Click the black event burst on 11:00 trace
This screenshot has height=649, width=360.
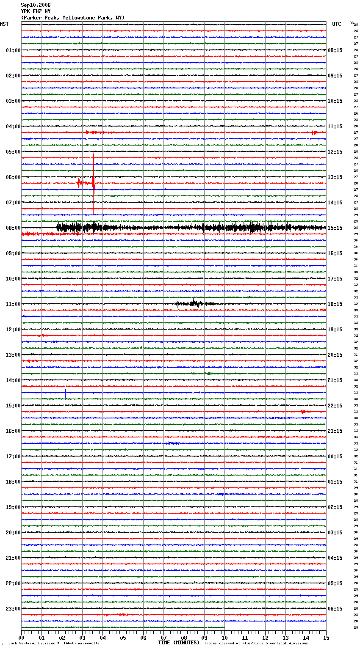point(196,303)
